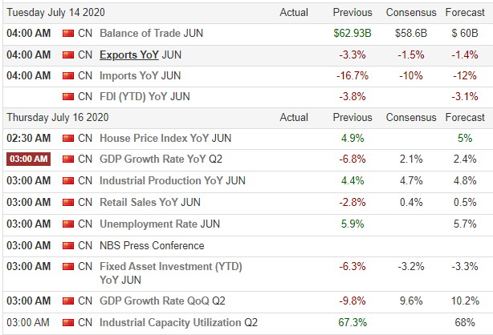Click the highlighted 03:00 AM time badge
Screen dimensions: 493x335
[29, 159]
